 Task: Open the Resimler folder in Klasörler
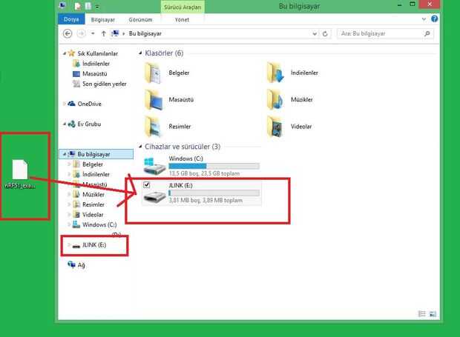153,127
